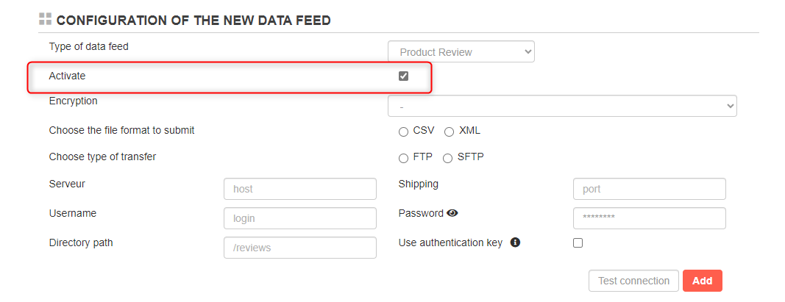Image resolution: width=785 pixels, height=302 pixels.
Task: Enable the Use authentication key checkbox
Action: coord(578,243)
